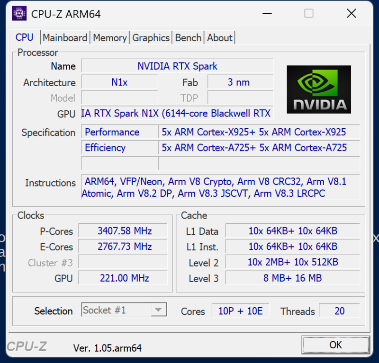The height and width of the screenshot is (363, 379).
Task: Click the E-Cores clock 2767.73 MHz
Action: pos(123,247)
